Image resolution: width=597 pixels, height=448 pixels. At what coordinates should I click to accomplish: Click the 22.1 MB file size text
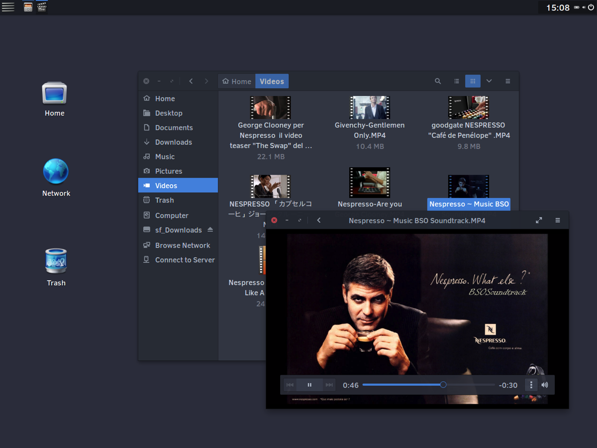pos(271,156)
